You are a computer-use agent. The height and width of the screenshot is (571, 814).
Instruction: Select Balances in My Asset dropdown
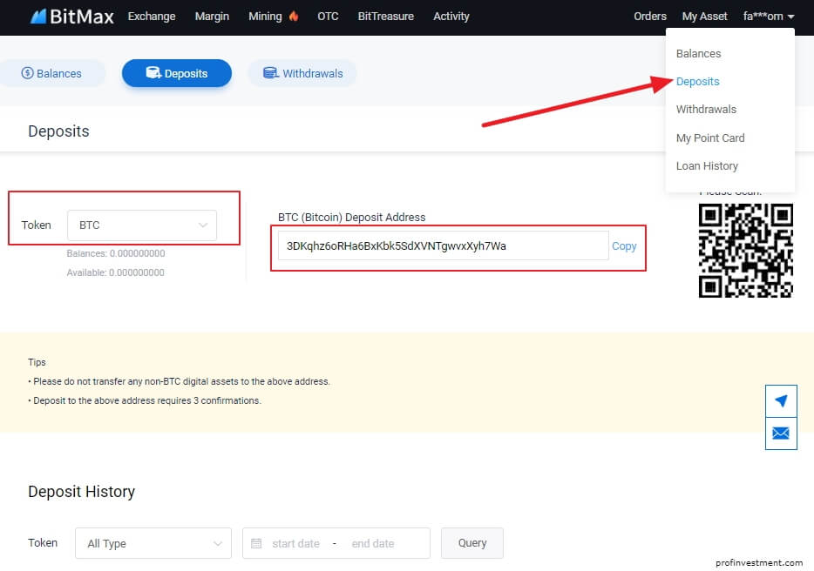(x=698, y=53)
